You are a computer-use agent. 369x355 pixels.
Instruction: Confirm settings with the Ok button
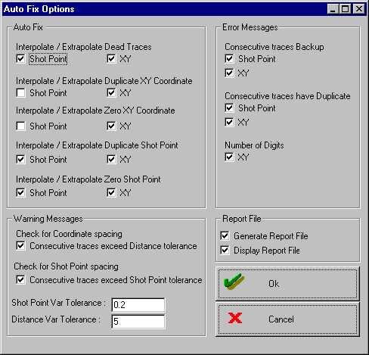click(x=287, y=284)
